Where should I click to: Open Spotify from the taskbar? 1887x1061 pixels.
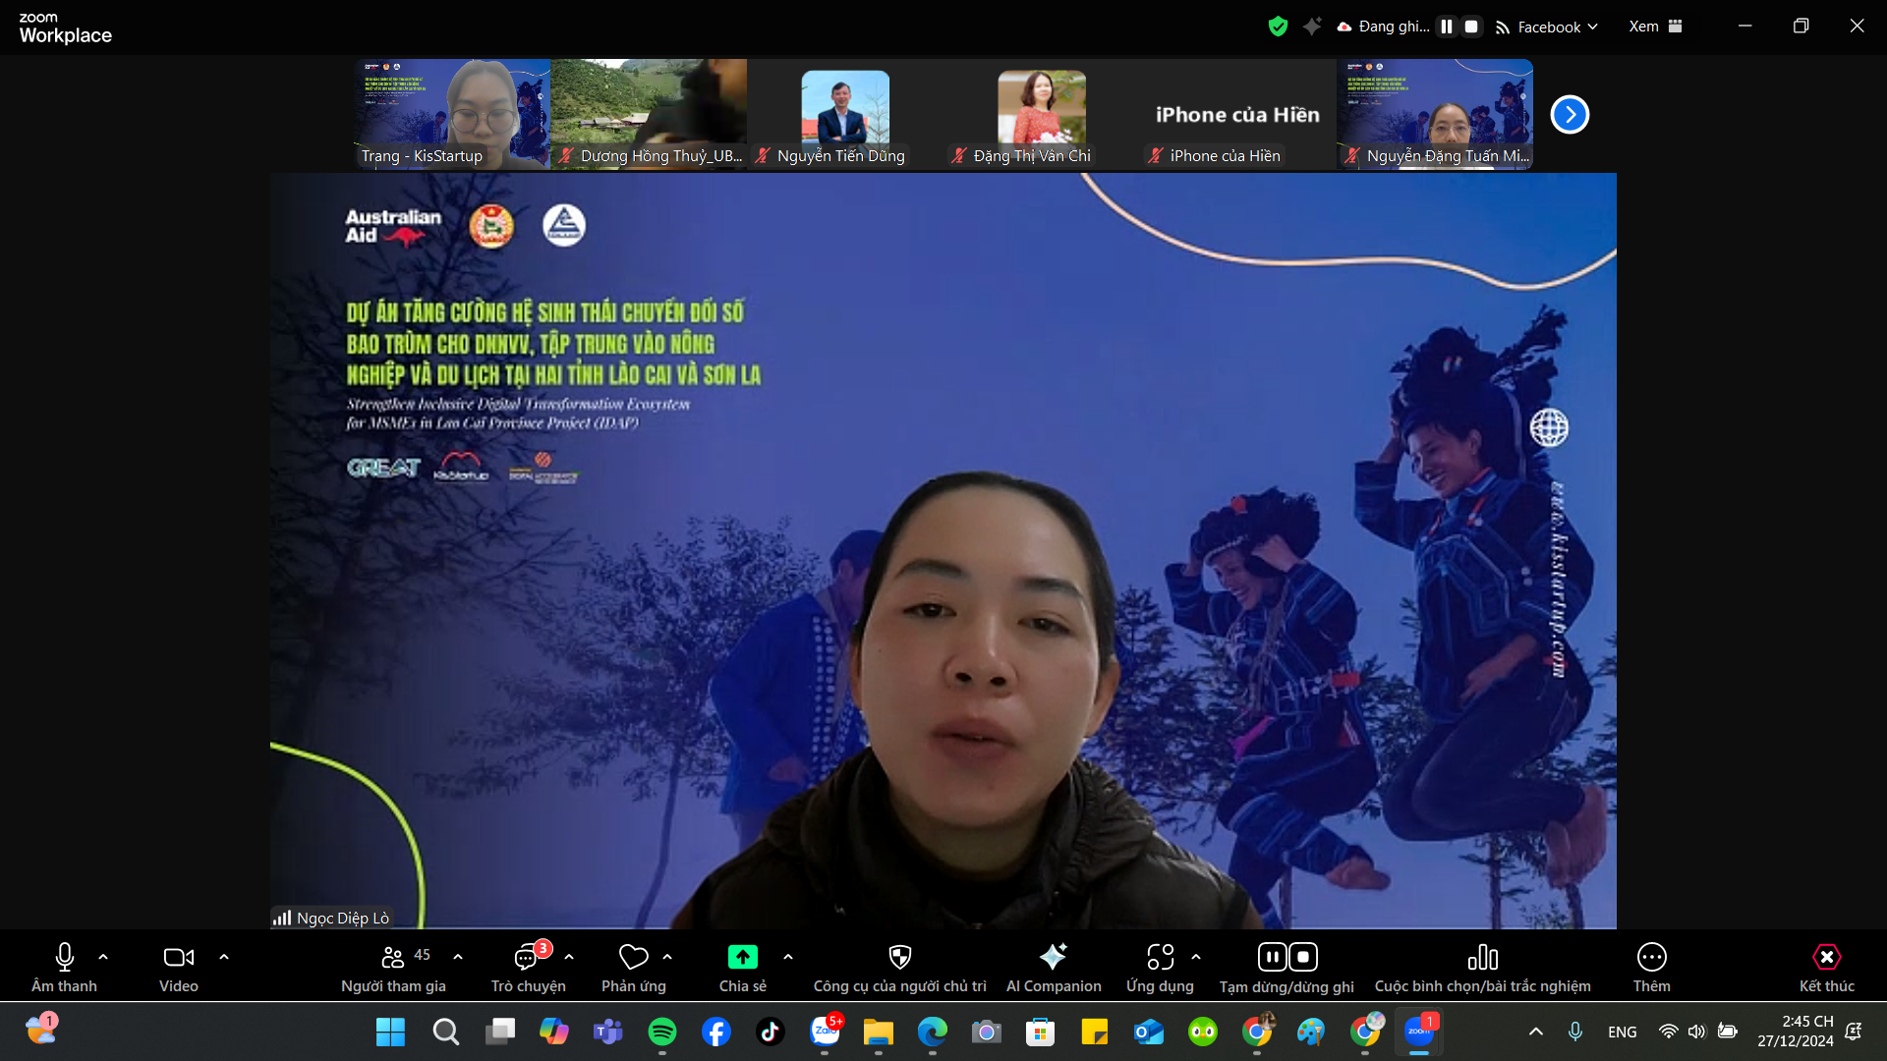(x=662, y=1032)
